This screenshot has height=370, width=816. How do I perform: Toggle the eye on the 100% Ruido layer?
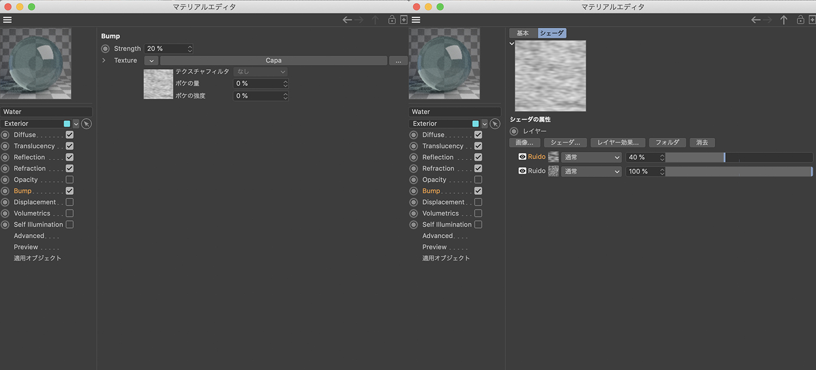522,171
